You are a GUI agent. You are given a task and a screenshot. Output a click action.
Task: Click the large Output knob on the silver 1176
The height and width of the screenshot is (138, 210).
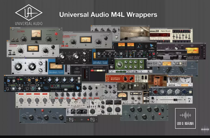click(33, 67)
